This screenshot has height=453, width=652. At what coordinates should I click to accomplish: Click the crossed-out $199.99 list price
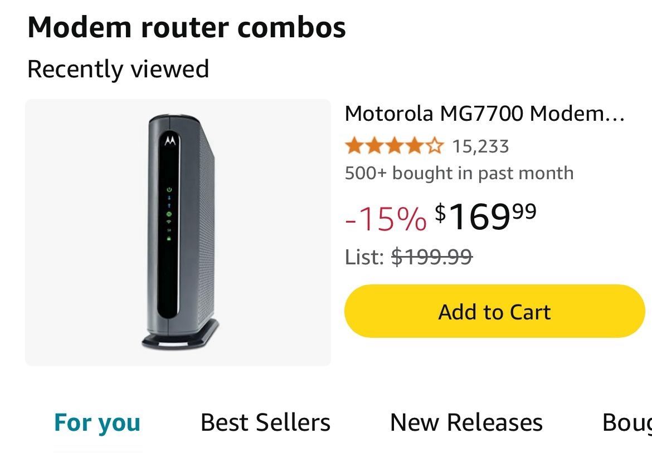point(432,257)
